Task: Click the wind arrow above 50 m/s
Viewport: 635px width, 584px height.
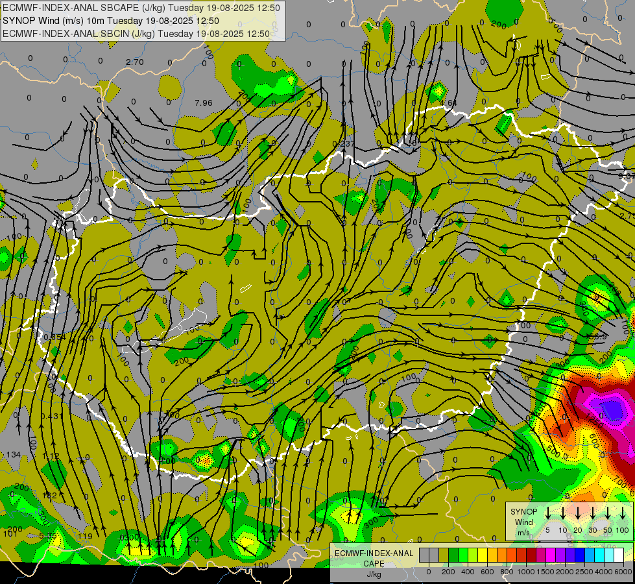Action: tap(608, 513)
